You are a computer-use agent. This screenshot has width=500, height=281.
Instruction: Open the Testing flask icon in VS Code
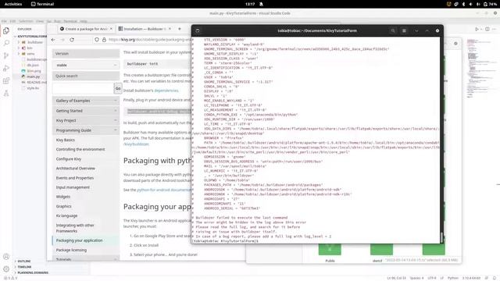point(6,94)
